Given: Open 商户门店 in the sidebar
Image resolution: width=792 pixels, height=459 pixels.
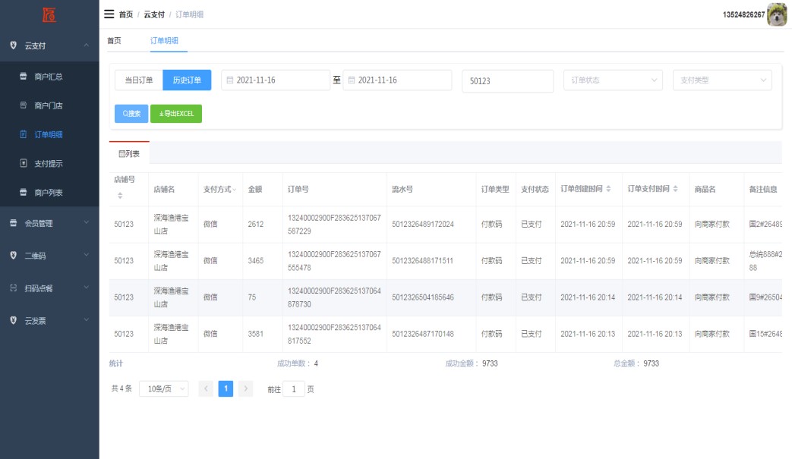Looking at the screenshot, I should tap(49, 105).
